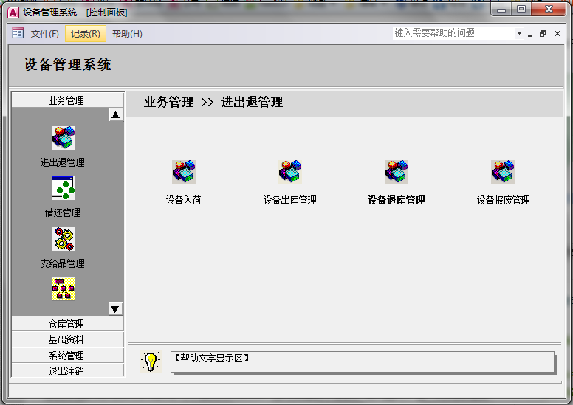Image resolution: width=573 pixels, height=405 pixels.
Task: Click the 业务管理 >> 进出退管理 breadcrumb heading
Action: [213, 102]
